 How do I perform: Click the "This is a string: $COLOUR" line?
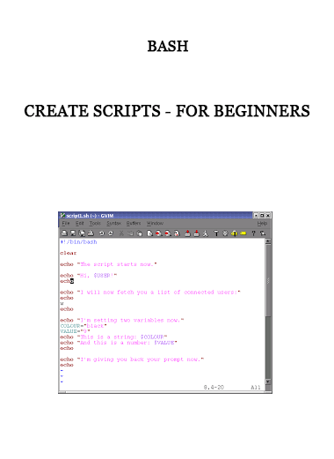point(113,337)
